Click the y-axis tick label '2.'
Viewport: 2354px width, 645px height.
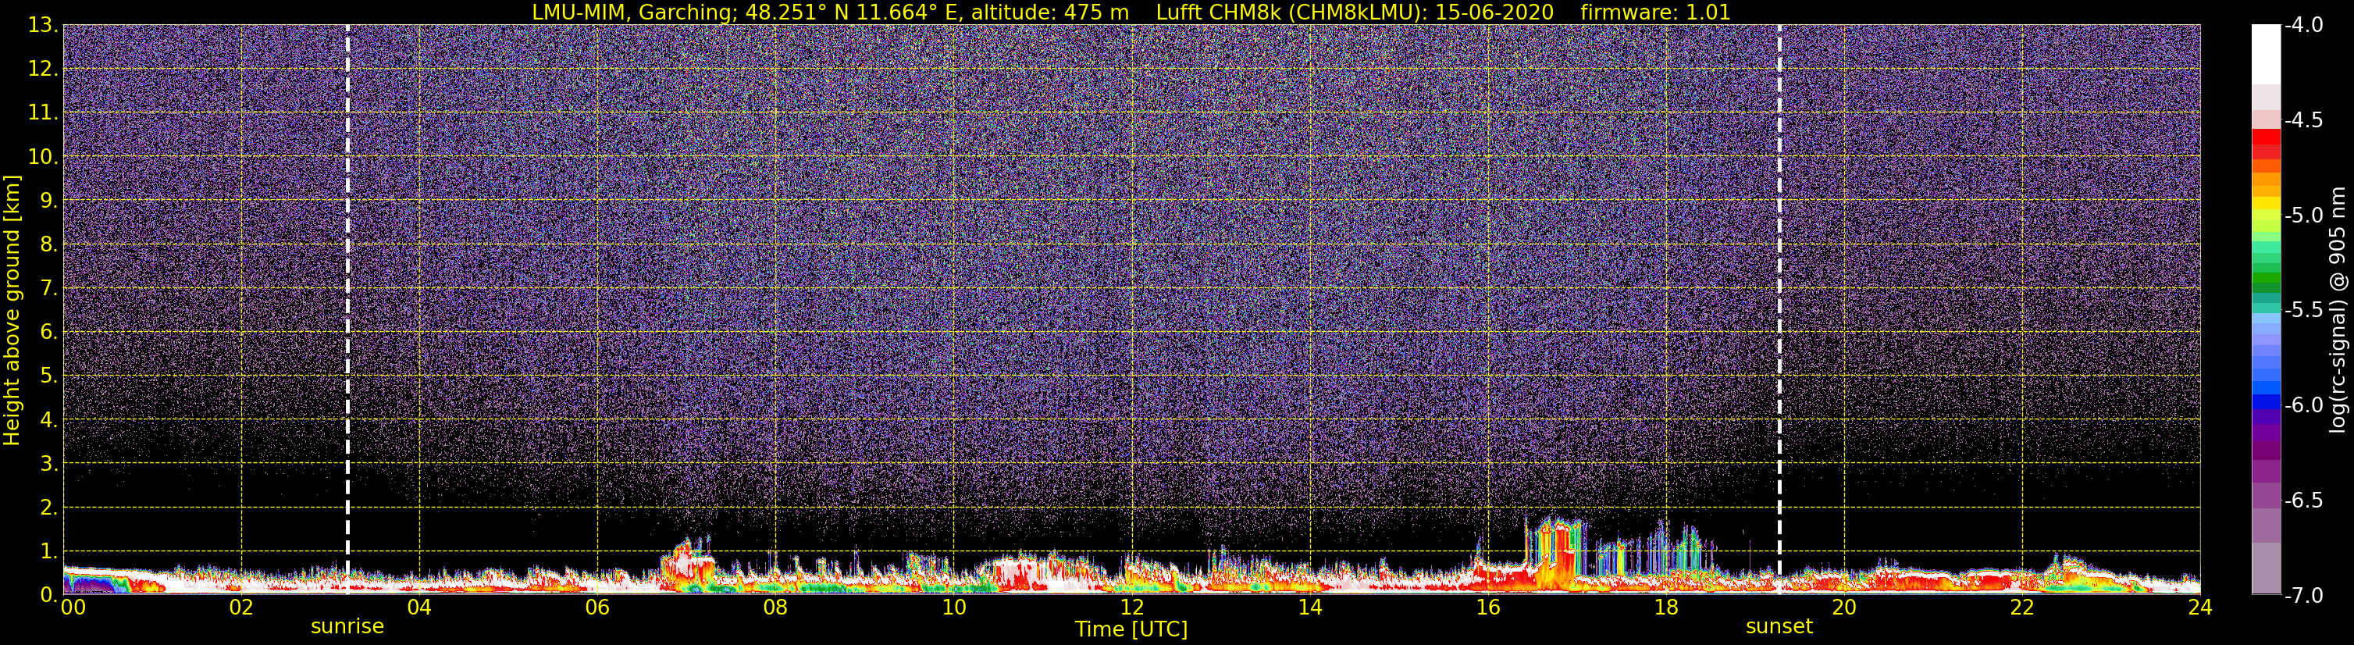[49, 508]
